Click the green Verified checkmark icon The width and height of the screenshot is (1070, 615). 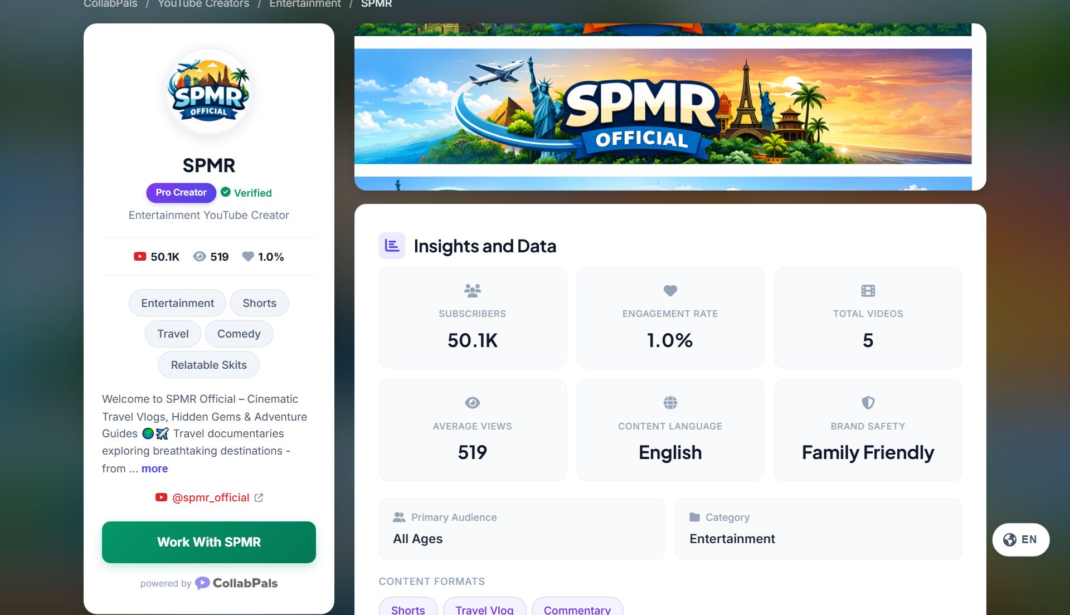pos(226,192)
